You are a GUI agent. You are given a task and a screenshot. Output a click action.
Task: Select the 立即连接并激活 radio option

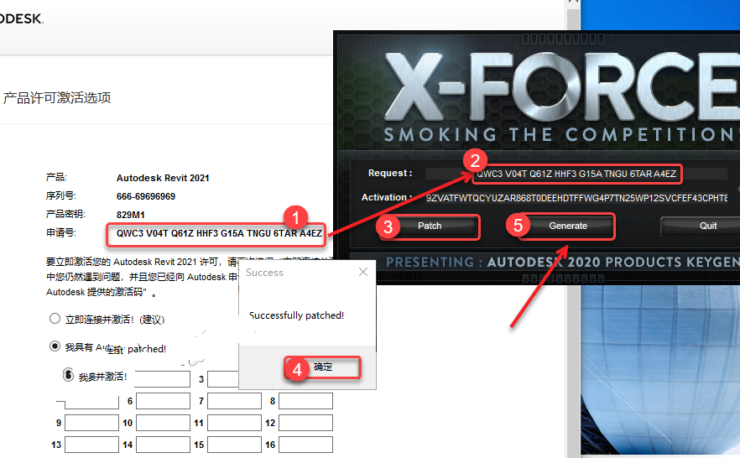point(55,319)
